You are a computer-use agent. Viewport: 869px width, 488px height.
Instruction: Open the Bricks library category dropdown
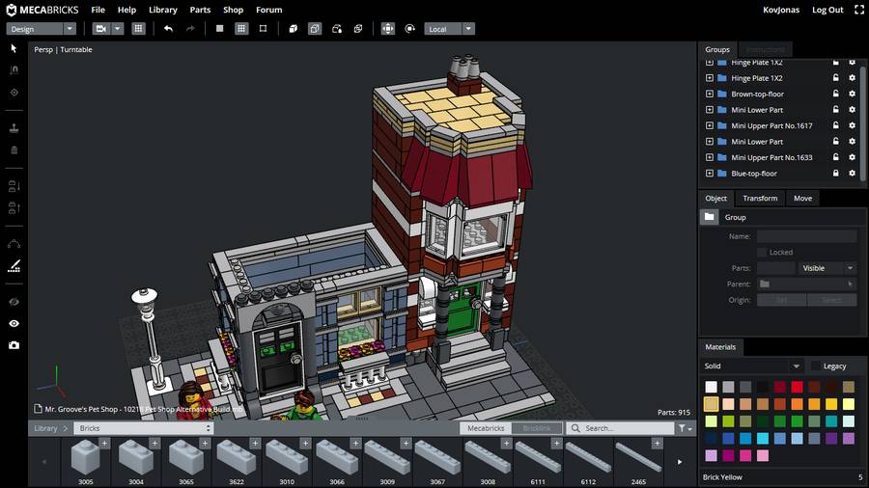click(144, 428)
